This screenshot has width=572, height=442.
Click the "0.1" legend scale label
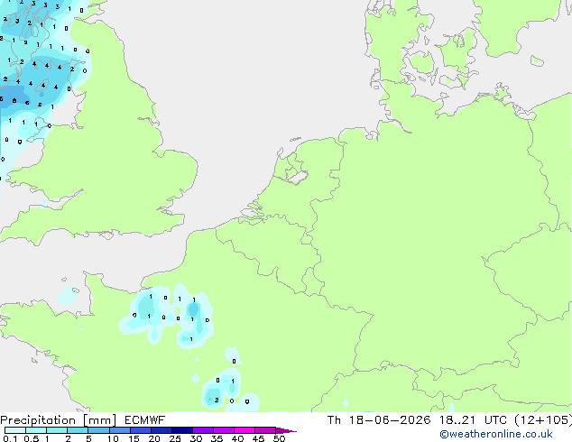[x=10, y=438]
